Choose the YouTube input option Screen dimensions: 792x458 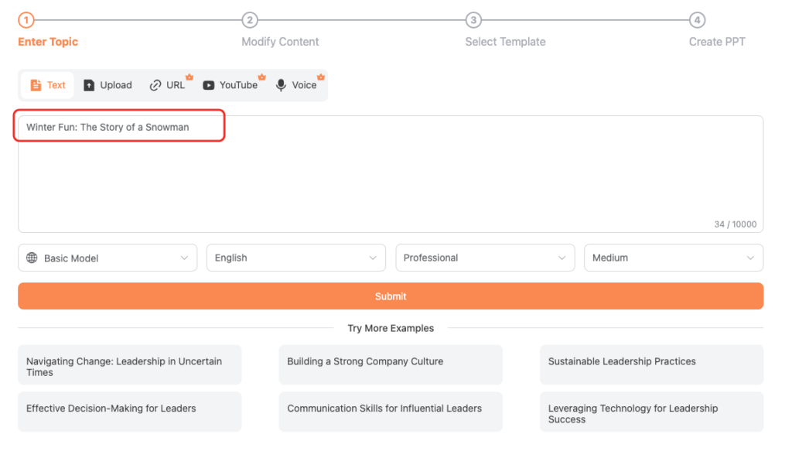click(x=230, y=85)
